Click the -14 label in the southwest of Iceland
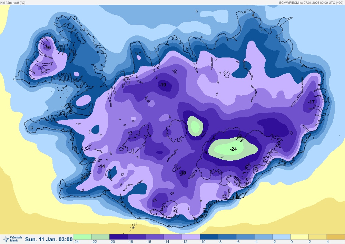345x244 pixels. click(x=101, y=166)
